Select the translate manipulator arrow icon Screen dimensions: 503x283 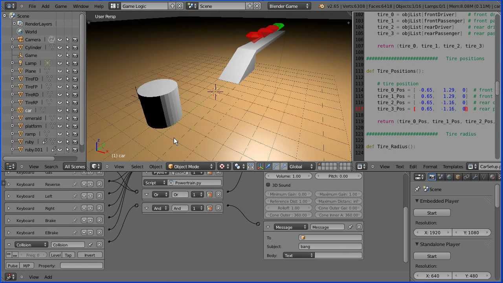(268, 166)
